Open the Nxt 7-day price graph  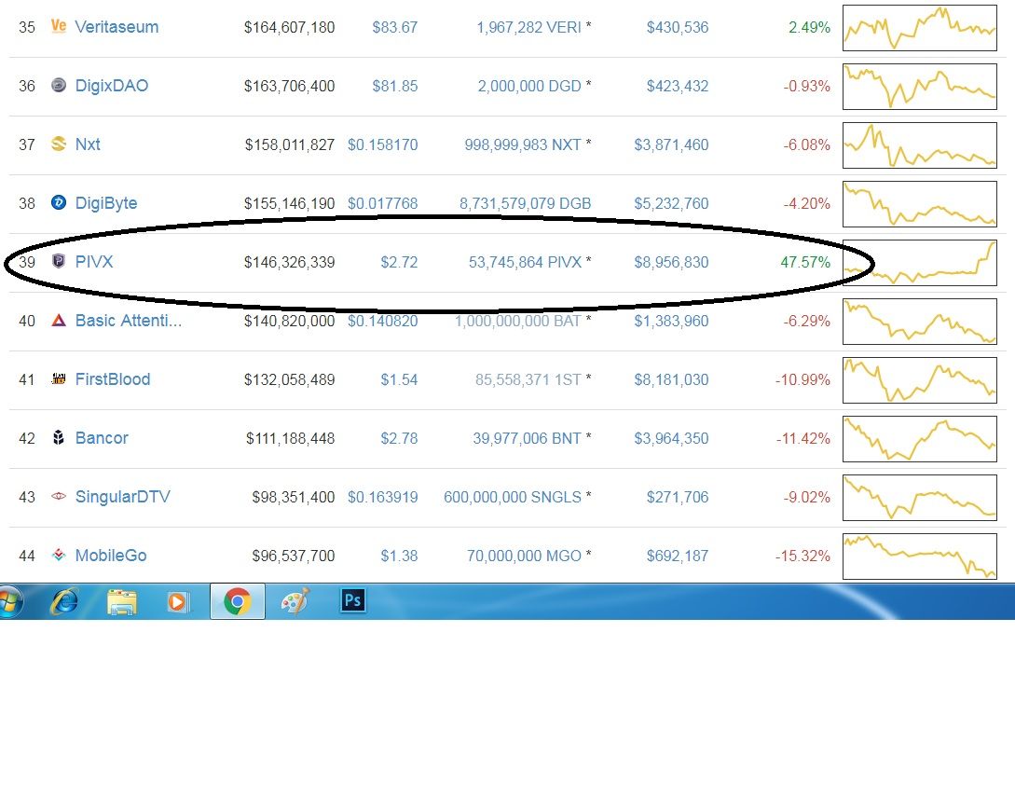pos(920,145)
